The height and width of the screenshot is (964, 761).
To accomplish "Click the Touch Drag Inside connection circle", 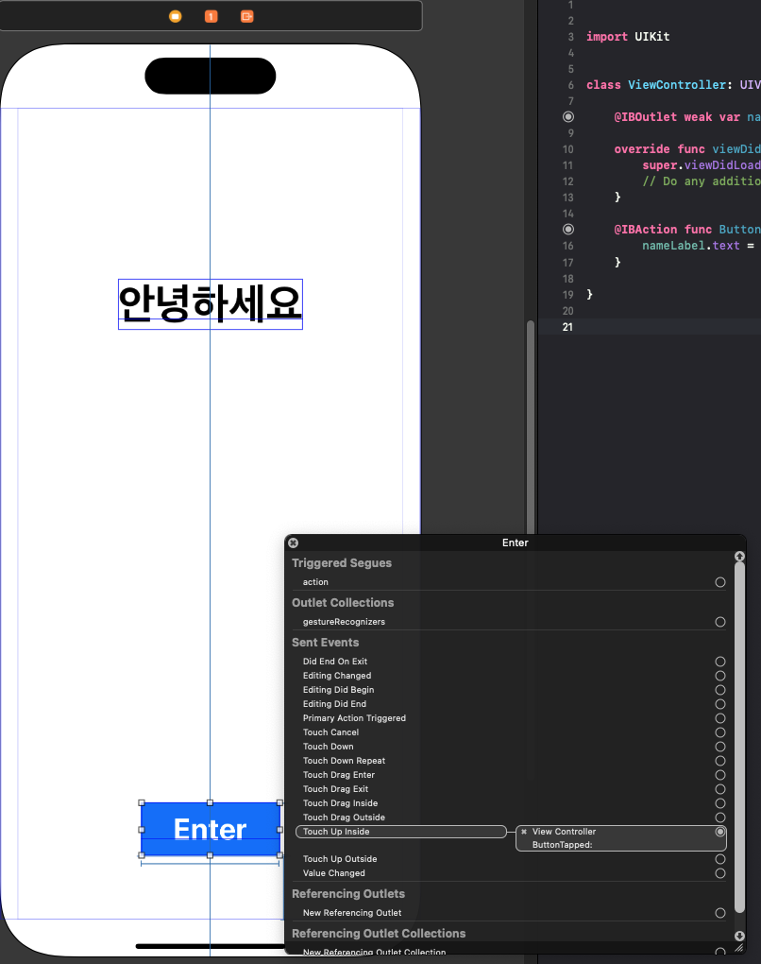I will pos(720,803).
